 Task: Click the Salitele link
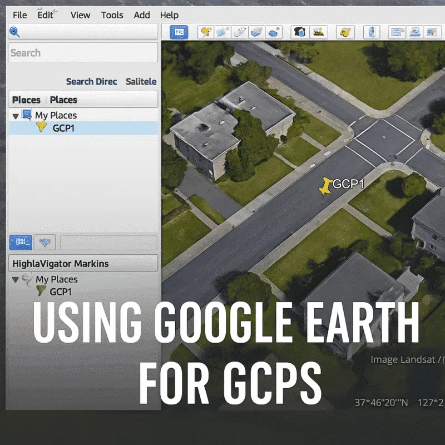pyautogui.click(x=141, y=81)
